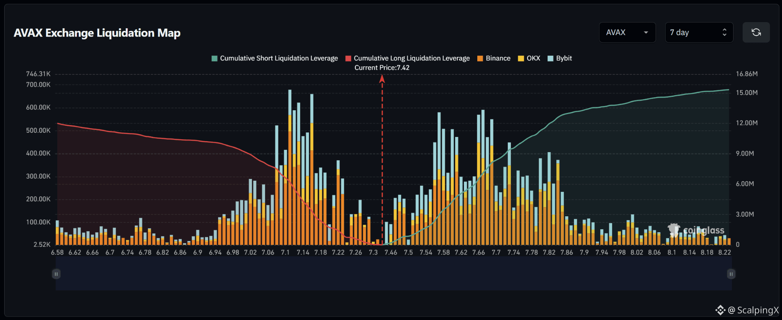Toggle the OKX legend series
This screenshot has width=782, height=320.
pos(529,58)
